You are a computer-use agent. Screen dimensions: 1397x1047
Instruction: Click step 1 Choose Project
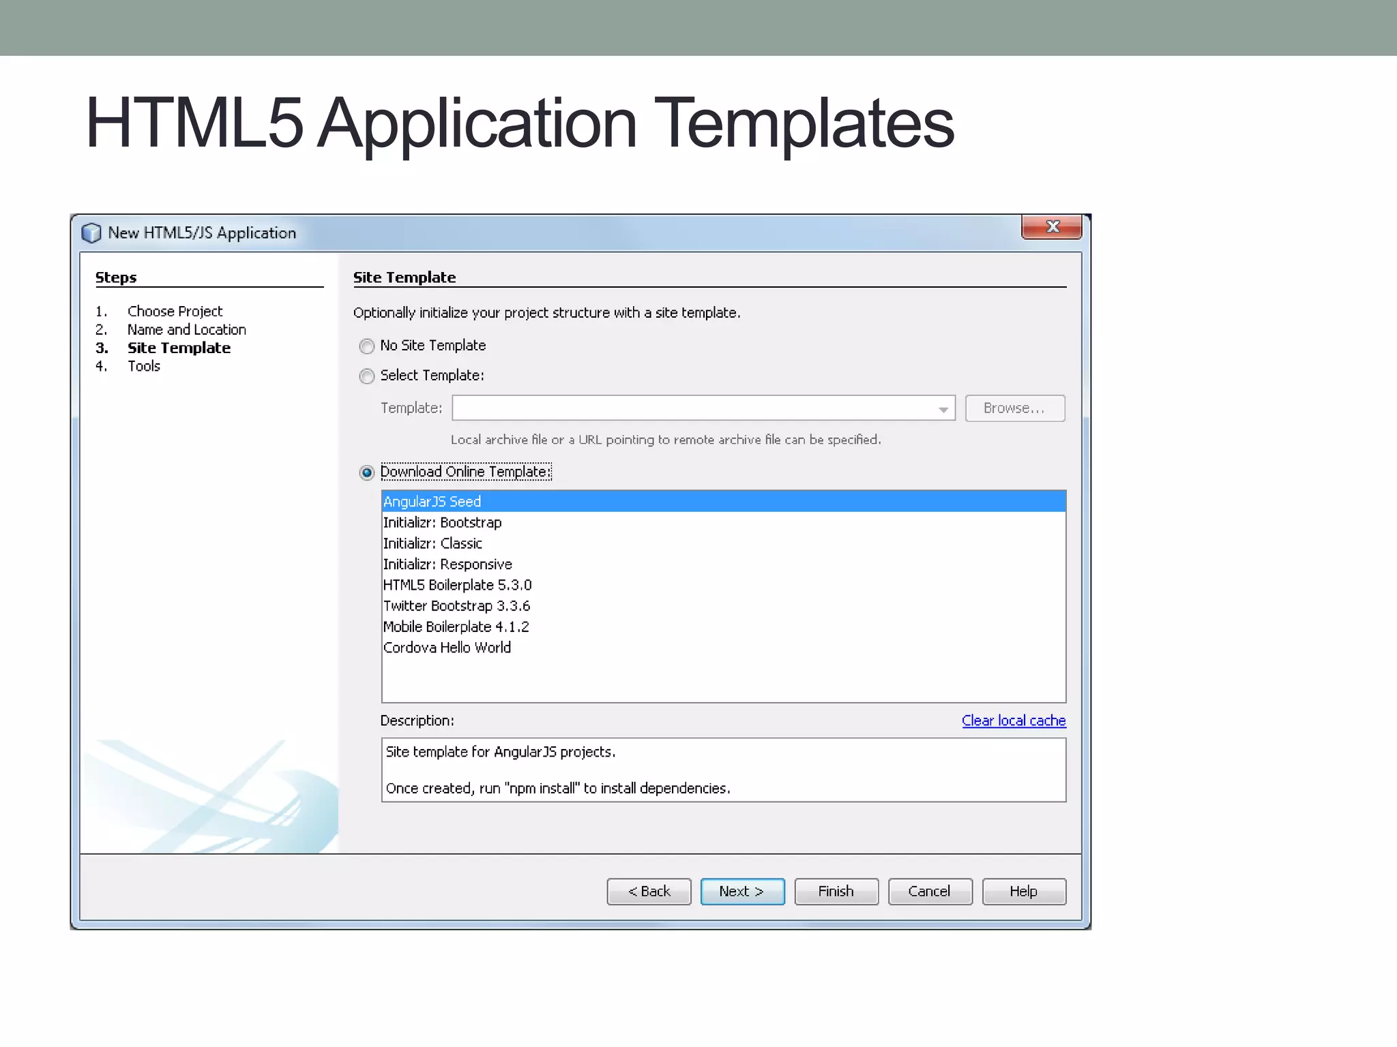point(175,312)
